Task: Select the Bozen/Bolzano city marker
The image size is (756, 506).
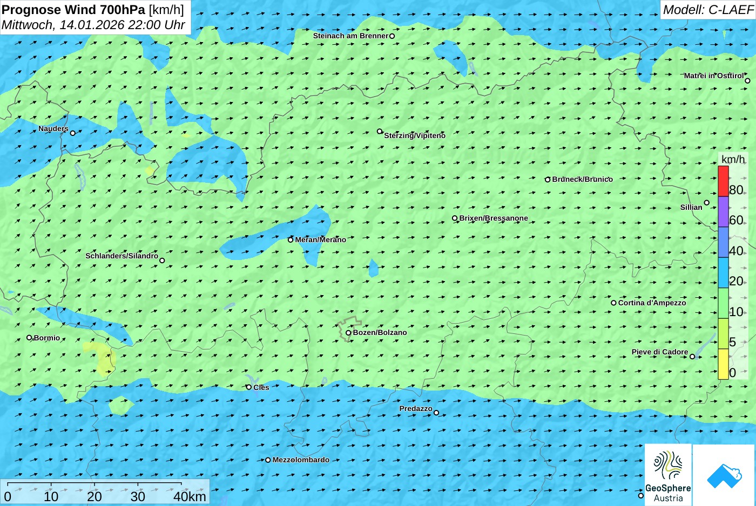Action: 348,333
